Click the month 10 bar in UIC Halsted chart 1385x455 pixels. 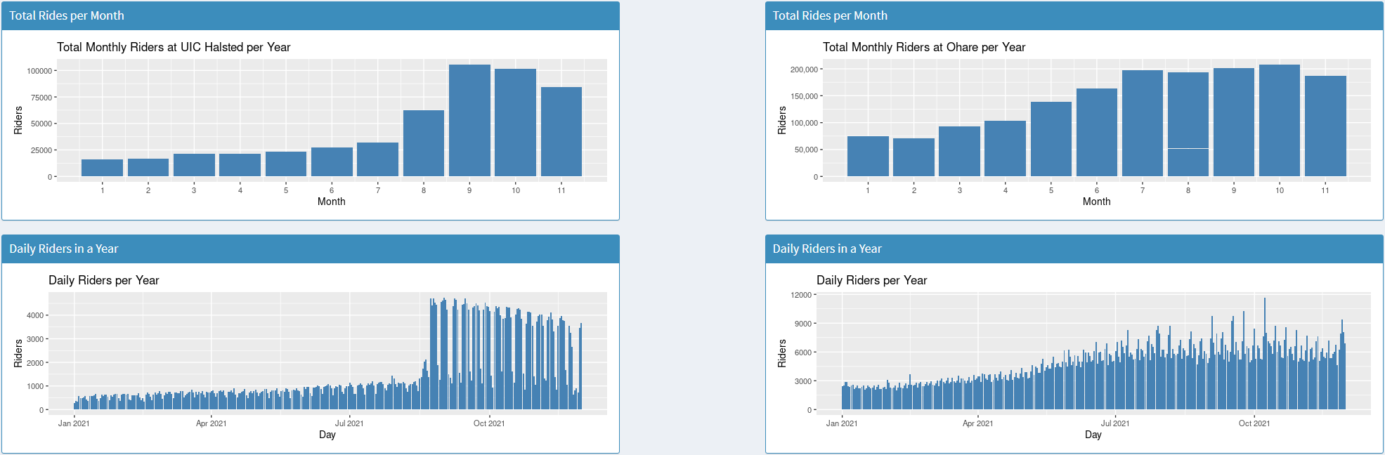pyautogui.click(x=515, y=122)
